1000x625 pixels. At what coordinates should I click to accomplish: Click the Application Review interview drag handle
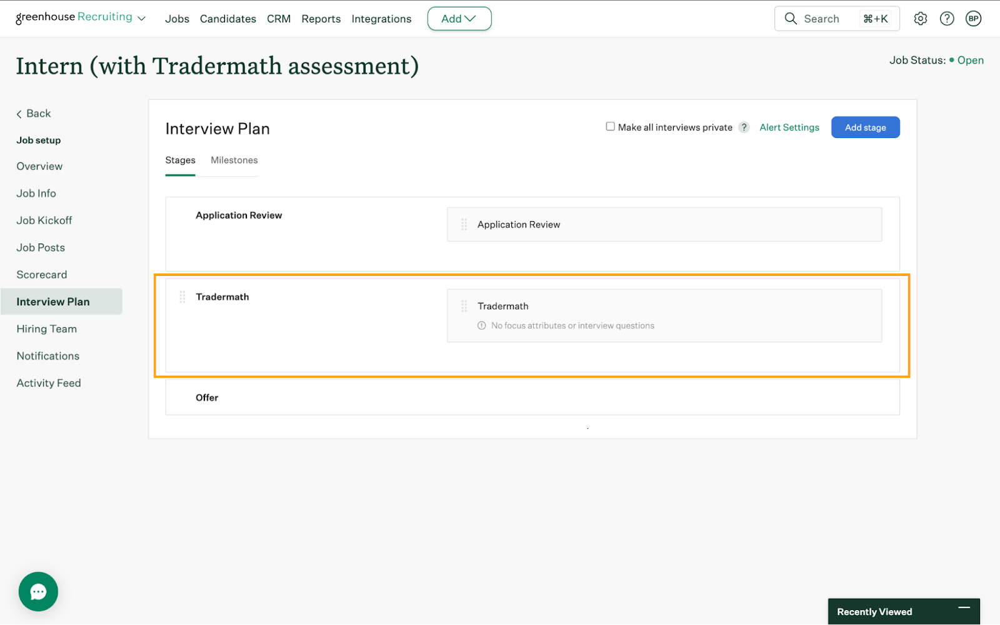click(464, 225)
